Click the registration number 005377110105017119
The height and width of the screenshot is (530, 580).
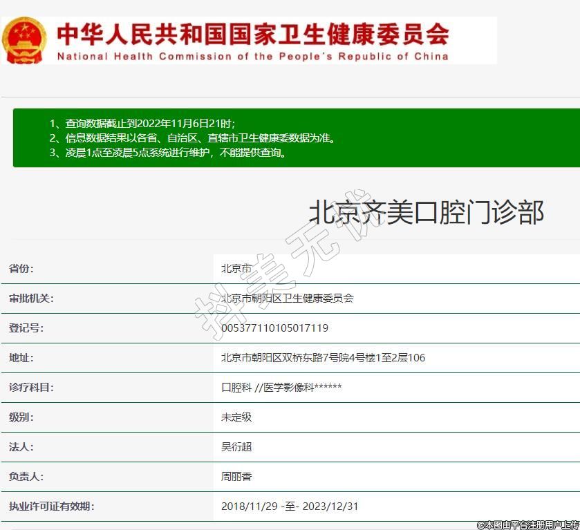point(274,328)
